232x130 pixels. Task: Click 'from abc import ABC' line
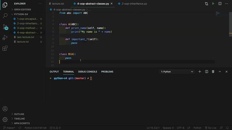point(74,13)
